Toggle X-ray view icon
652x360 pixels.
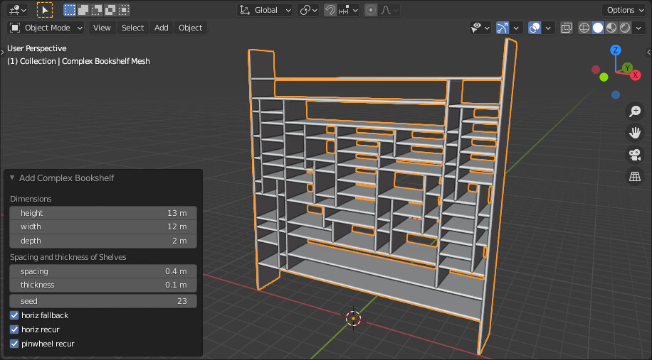coord(567,28)
